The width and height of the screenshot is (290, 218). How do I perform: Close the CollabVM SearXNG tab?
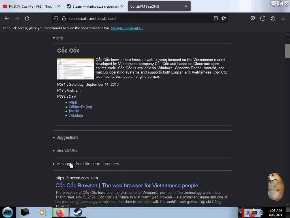(x=186, y=6)
